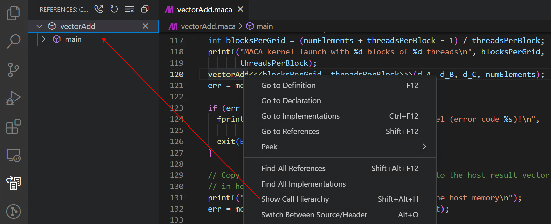Open the Search view in activity bar
The width and height of the screenshot is (551, 224).
[14, 41]
